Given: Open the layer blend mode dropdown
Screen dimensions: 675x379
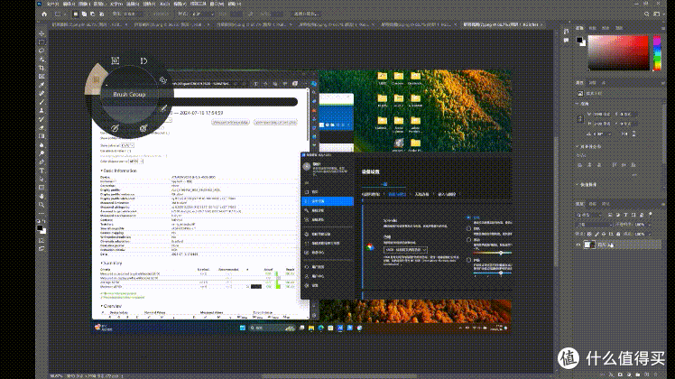Looking at the screenshot, I should [594, 225].
